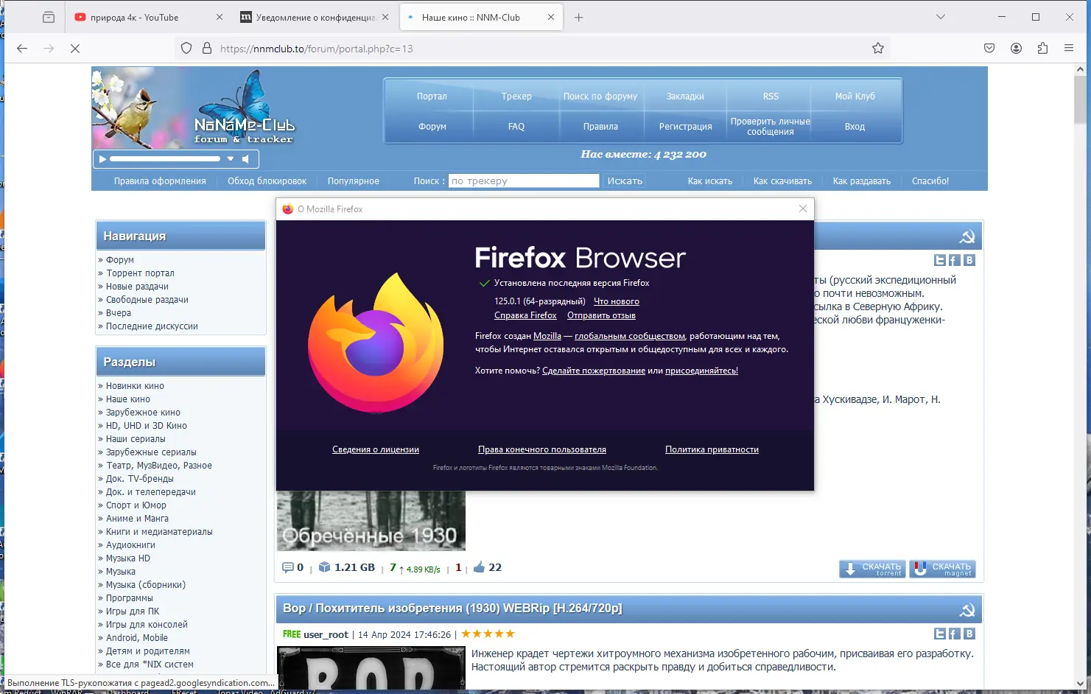1091x694 pixels.
Task: Start the site radio player
Action: [102, 159]
